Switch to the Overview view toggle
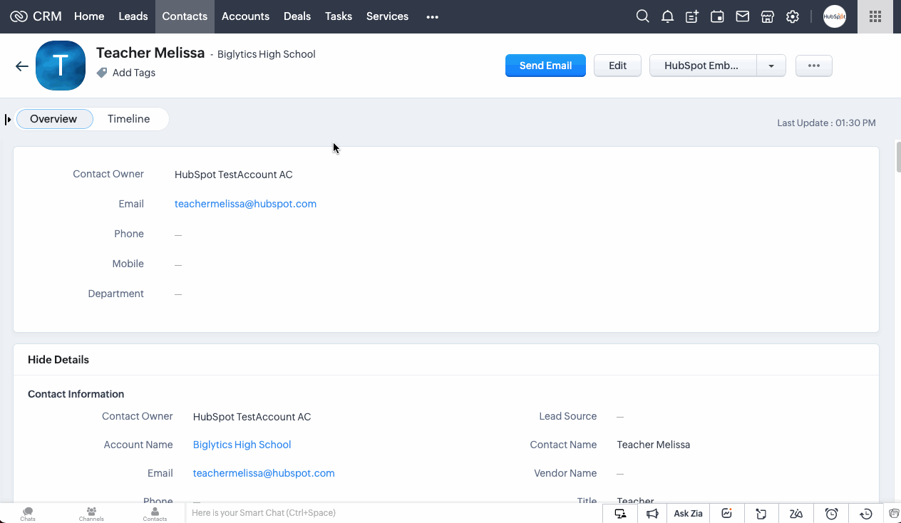 click(x=53, y=119)
